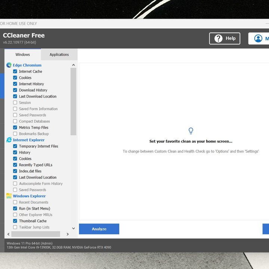Enable Saved Form Information checkbox
Viewport: 269px width, 269px height.
(15, 109)
